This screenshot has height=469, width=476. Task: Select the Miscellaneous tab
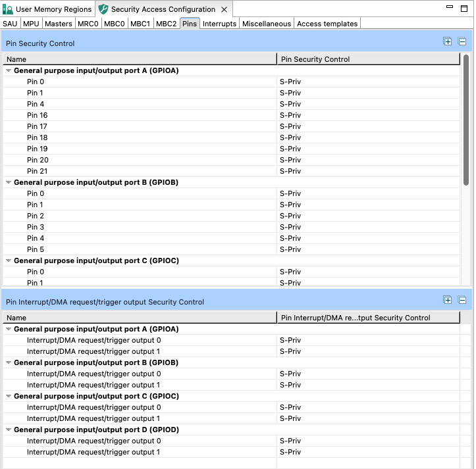click(x=266, y=24)
